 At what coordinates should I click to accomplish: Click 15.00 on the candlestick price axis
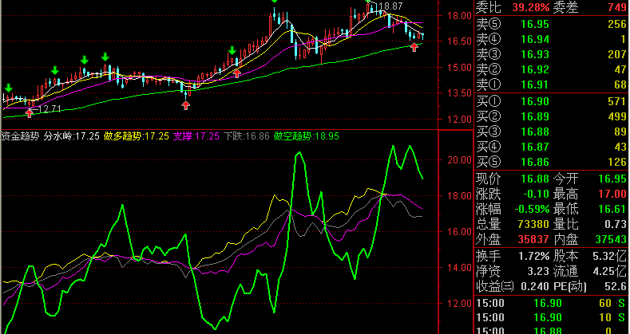point(460,68)
